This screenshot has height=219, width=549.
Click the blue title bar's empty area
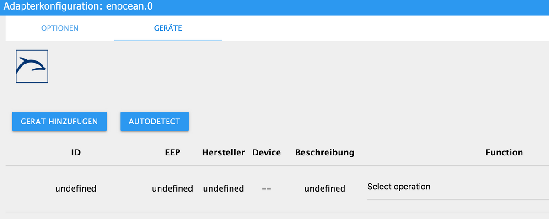[x=348, y=7]
